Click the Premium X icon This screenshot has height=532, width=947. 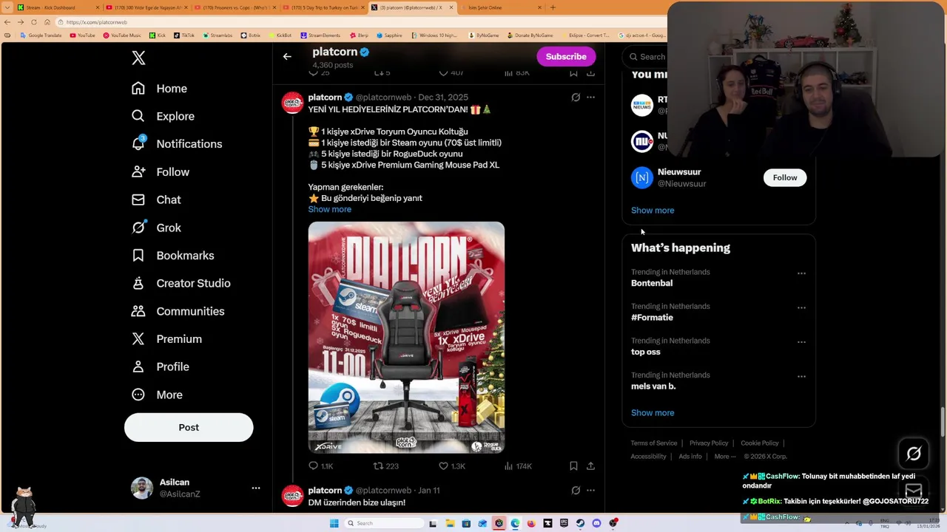(x=138, y=339)
